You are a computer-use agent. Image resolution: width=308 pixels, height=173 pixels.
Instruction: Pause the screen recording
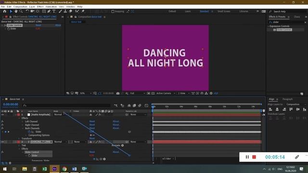[247, 157]
